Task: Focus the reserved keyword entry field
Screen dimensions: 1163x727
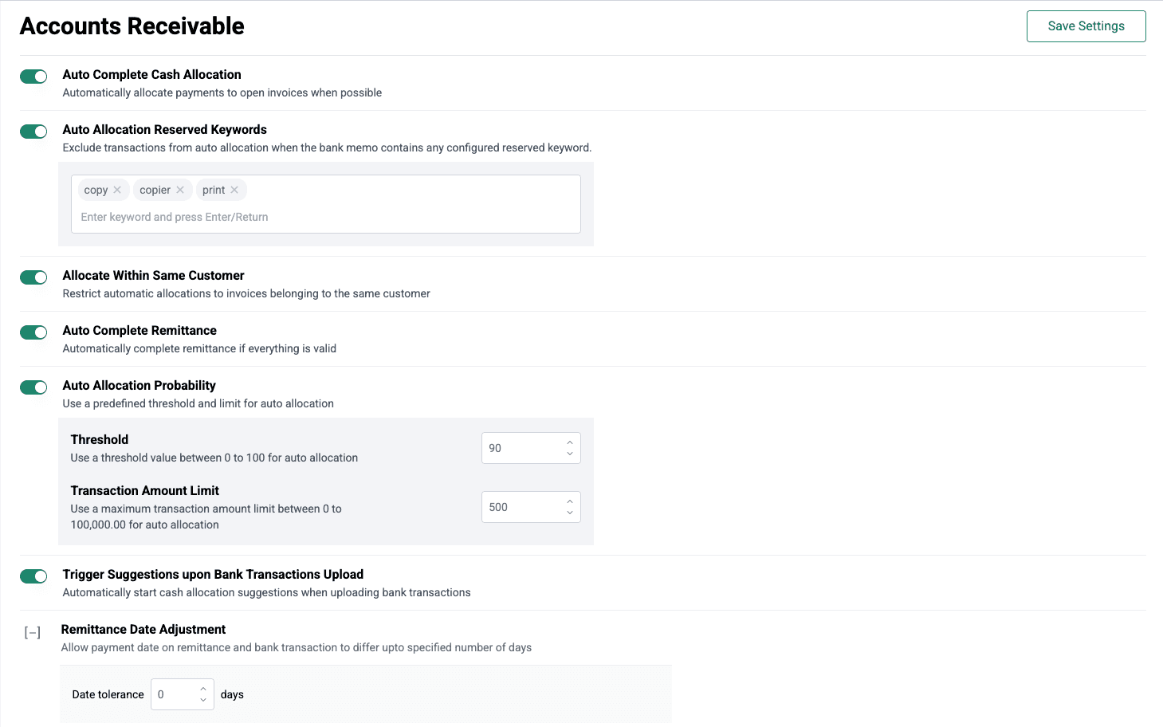Action: pyautogui.click(x=325, y=217)
